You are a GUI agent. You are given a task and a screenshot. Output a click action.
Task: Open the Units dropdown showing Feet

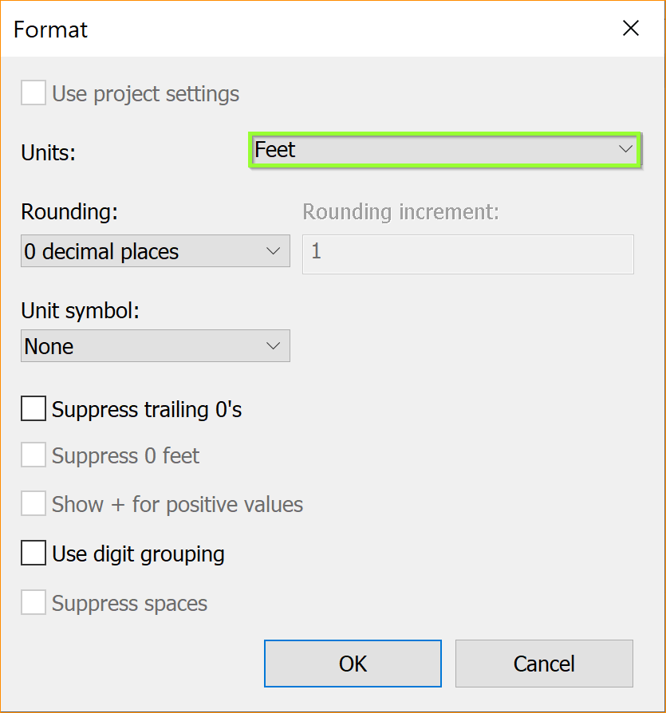pos(435,150)
